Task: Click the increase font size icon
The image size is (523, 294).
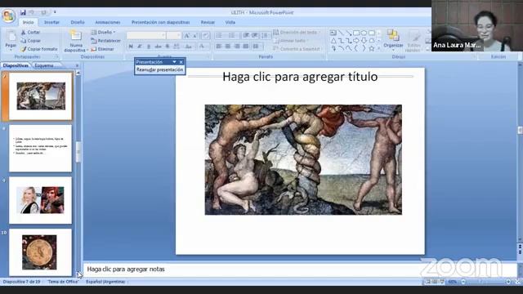Action: 186,35
